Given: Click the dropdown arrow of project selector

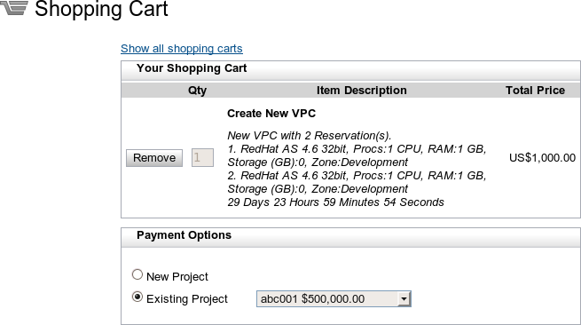Looking at the screenshot, I should (x=404, y=299).
